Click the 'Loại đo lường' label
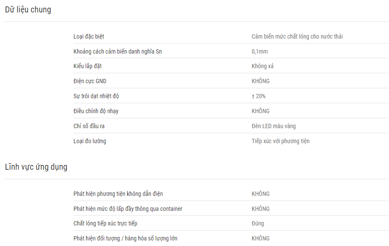The height and width of the screenshot is (246, 389). (90, 141)
